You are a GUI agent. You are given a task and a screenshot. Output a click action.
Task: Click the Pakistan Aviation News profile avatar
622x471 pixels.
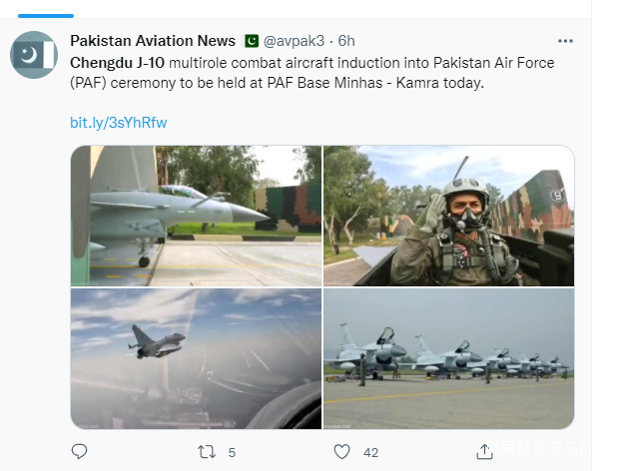point(33,55)
